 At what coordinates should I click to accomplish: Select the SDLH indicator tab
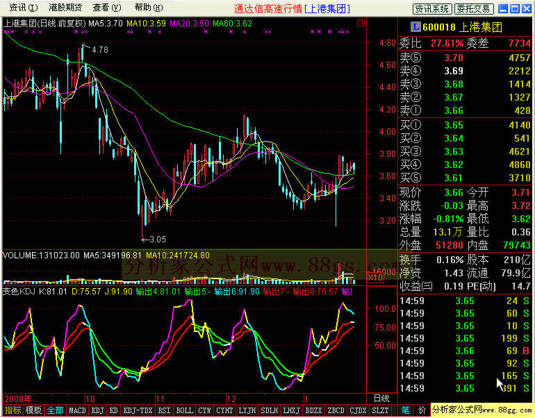point(269,410)
